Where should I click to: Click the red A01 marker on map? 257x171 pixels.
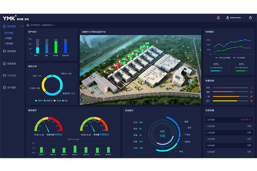(117, 65)
